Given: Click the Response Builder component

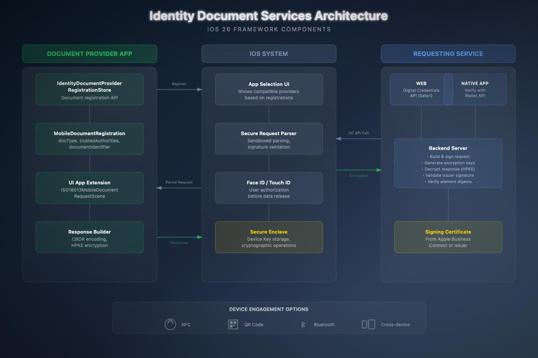Looking at the screenshot, I should [x=89, y=237].
